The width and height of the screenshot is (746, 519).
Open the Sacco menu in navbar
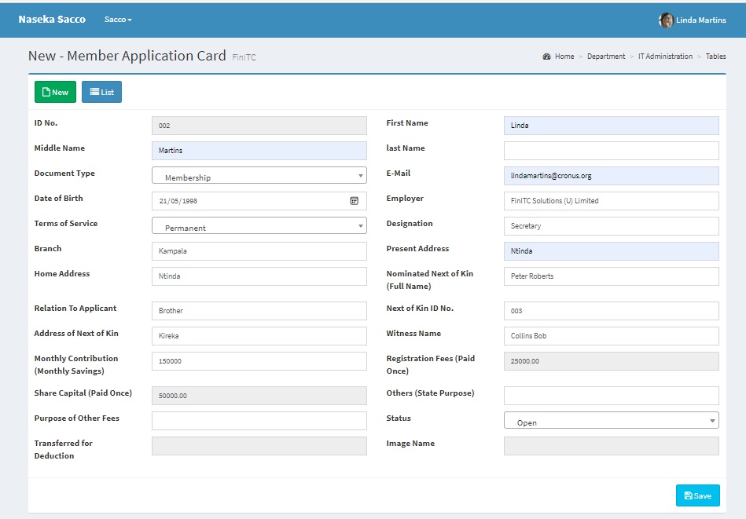point(118,20)
